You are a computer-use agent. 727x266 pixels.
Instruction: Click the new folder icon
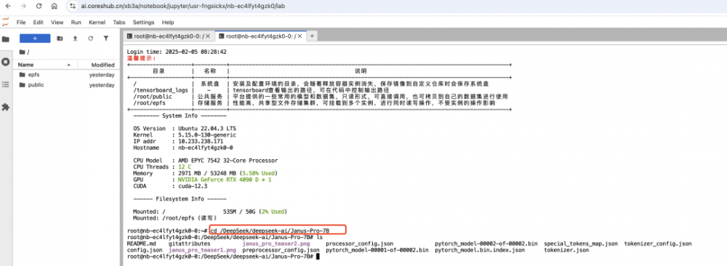(60, 39)
